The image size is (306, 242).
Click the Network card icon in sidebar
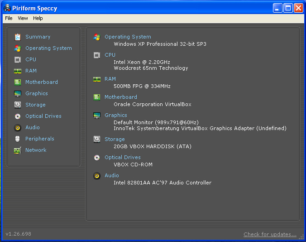pyautogui.click(x=18, y=150)
